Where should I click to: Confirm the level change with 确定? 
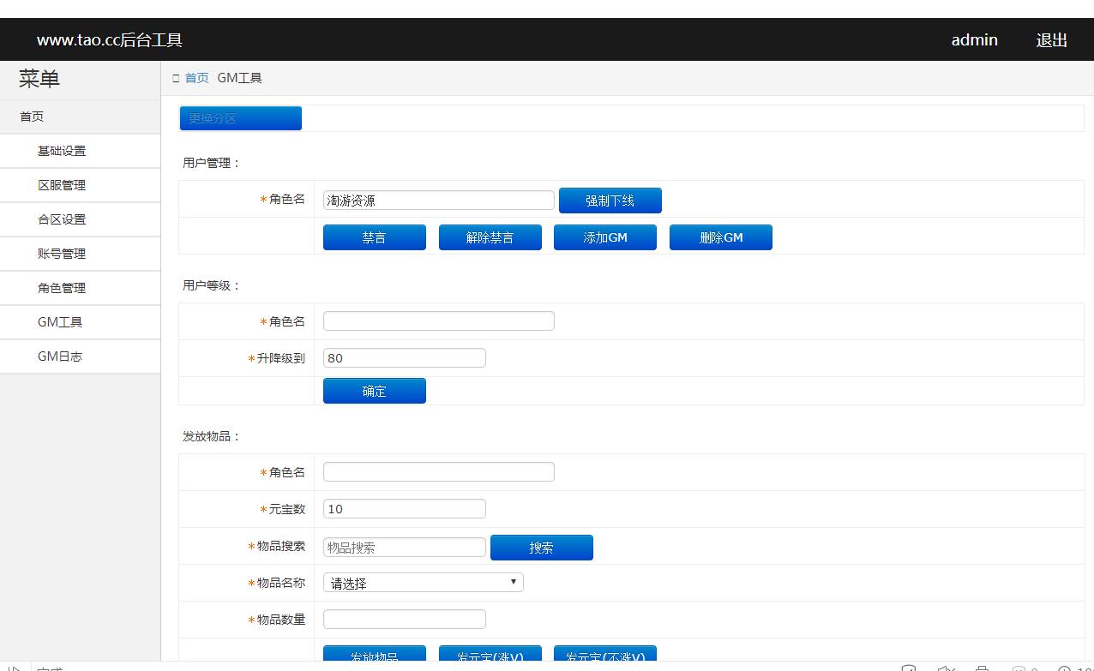click(374, 391)
